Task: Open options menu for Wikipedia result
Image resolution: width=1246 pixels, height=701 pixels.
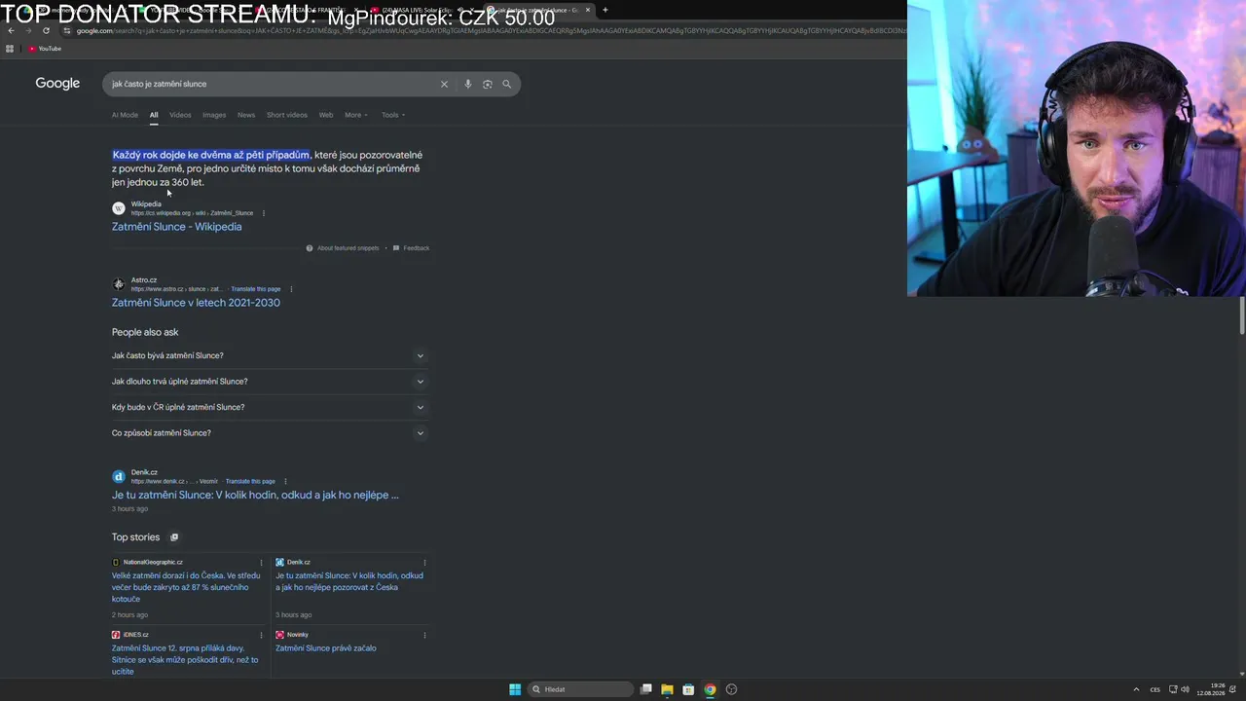Action: click(x=263, y=213)
